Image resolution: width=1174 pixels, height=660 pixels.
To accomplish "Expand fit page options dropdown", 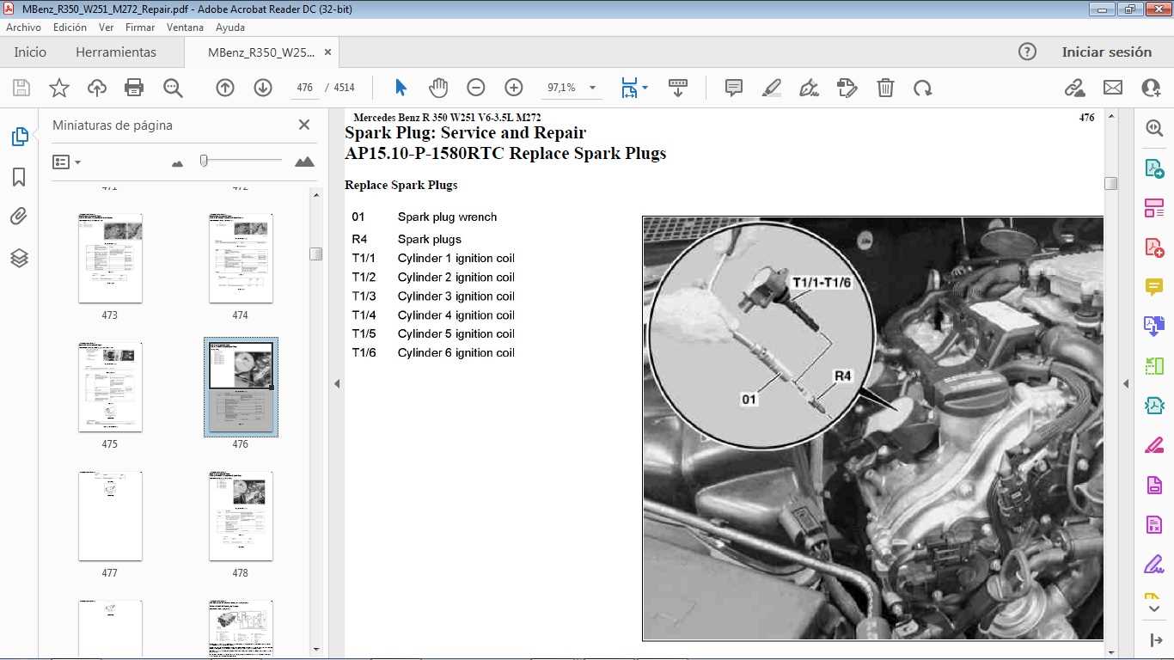I will coord(645,88).
